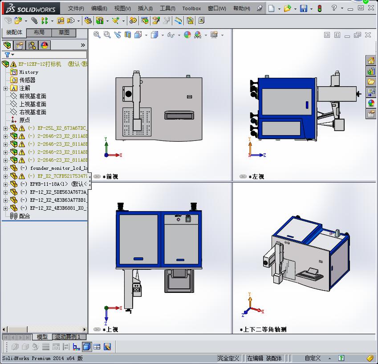Image resolution: width=378 pixels, height=364 pixels.
Task: Expand the EP-12_X2_5DE563A7673A component node
Action: 5,192
